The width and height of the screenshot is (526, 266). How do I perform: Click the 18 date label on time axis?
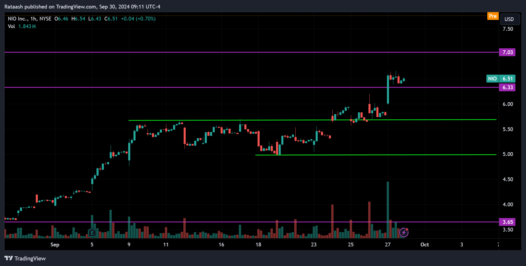258,245
